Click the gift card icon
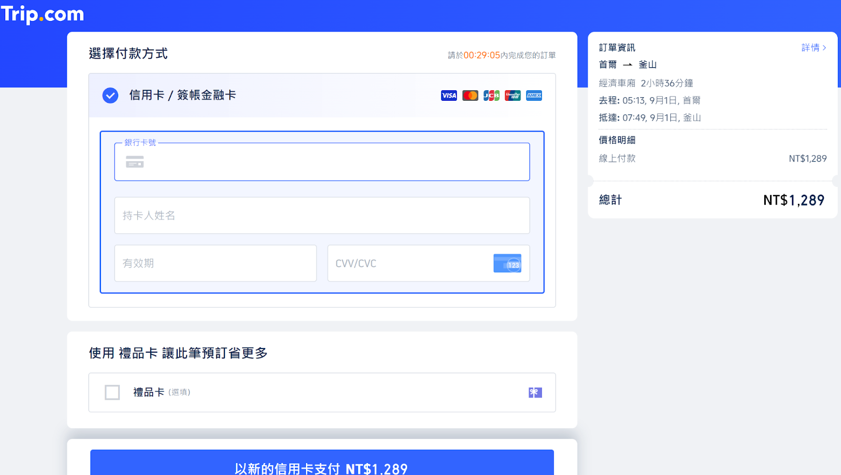The height and width of the screenshot is (475, 841). (535, 393)
